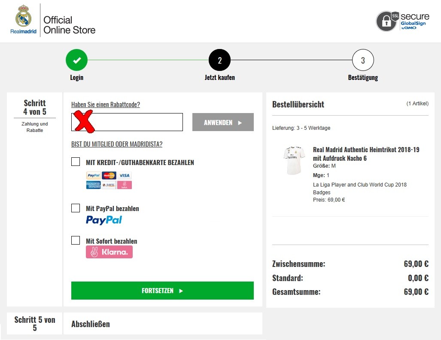Expand Haben Sie einen Rabattcode link
Screen dimensions: 441x340
pyautogui.click(x=106, y=104)
